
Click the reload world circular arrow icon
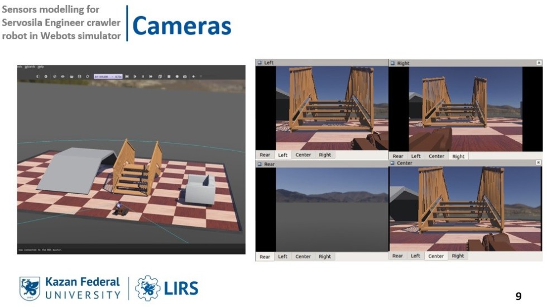coord(88,76)
